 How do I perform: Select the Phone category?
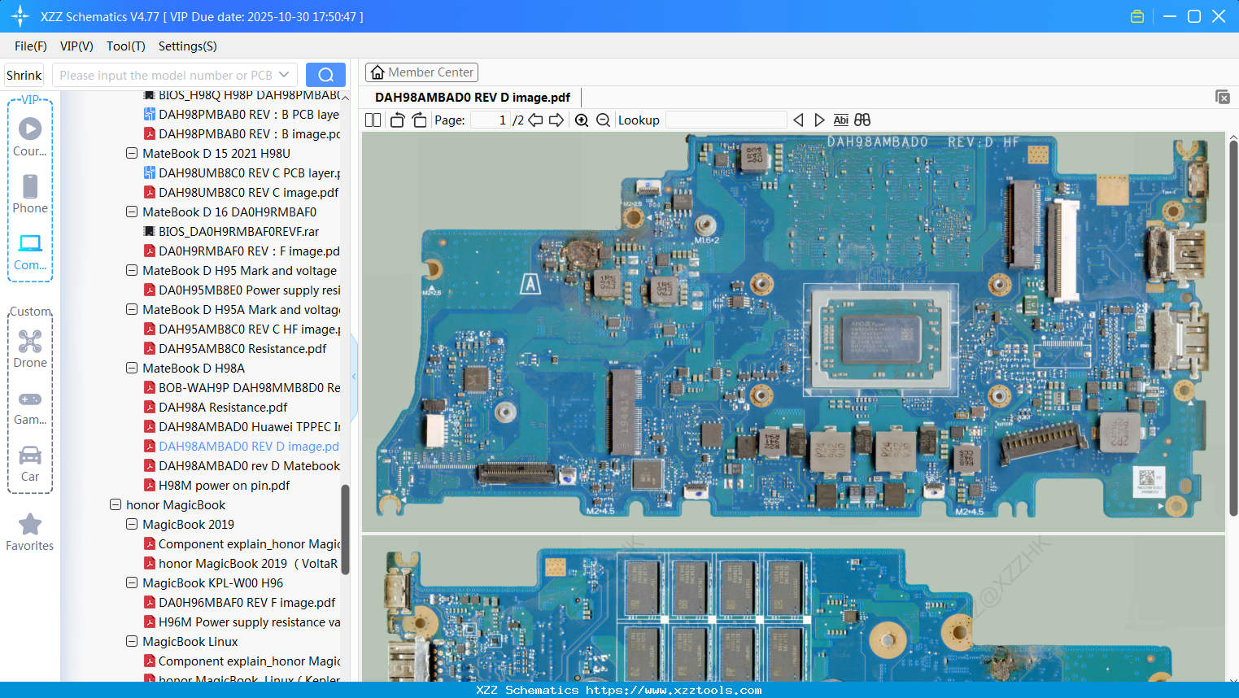30,194
